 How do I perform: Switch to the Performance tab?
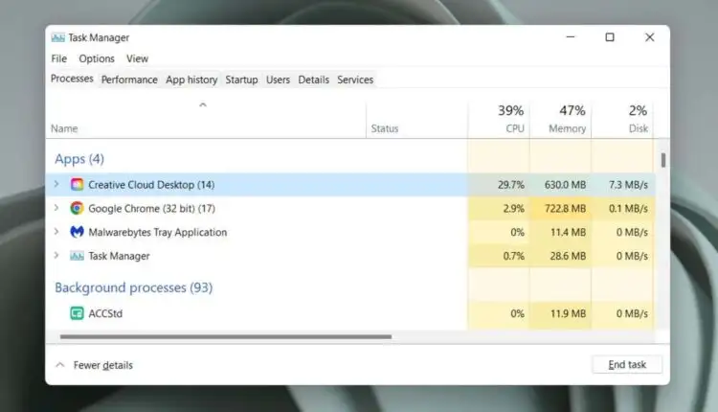[x=129, y=80]
